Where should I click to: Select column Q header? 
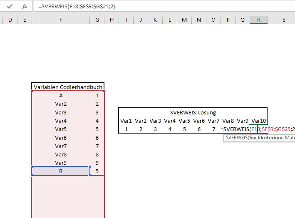(243, 20)
